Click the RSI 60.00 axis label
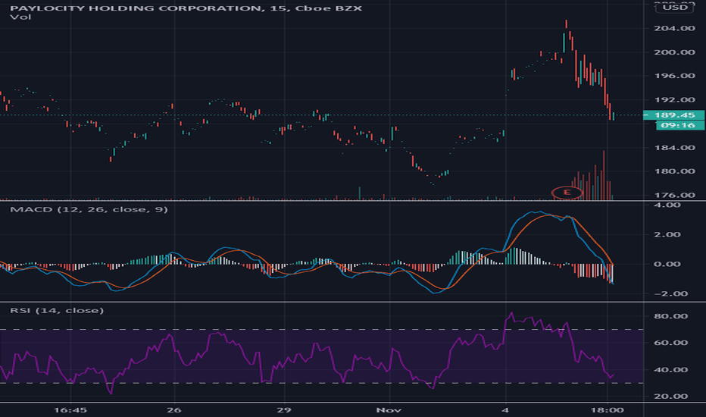Viewport: 706px width, 417px height. pos(671,343)
